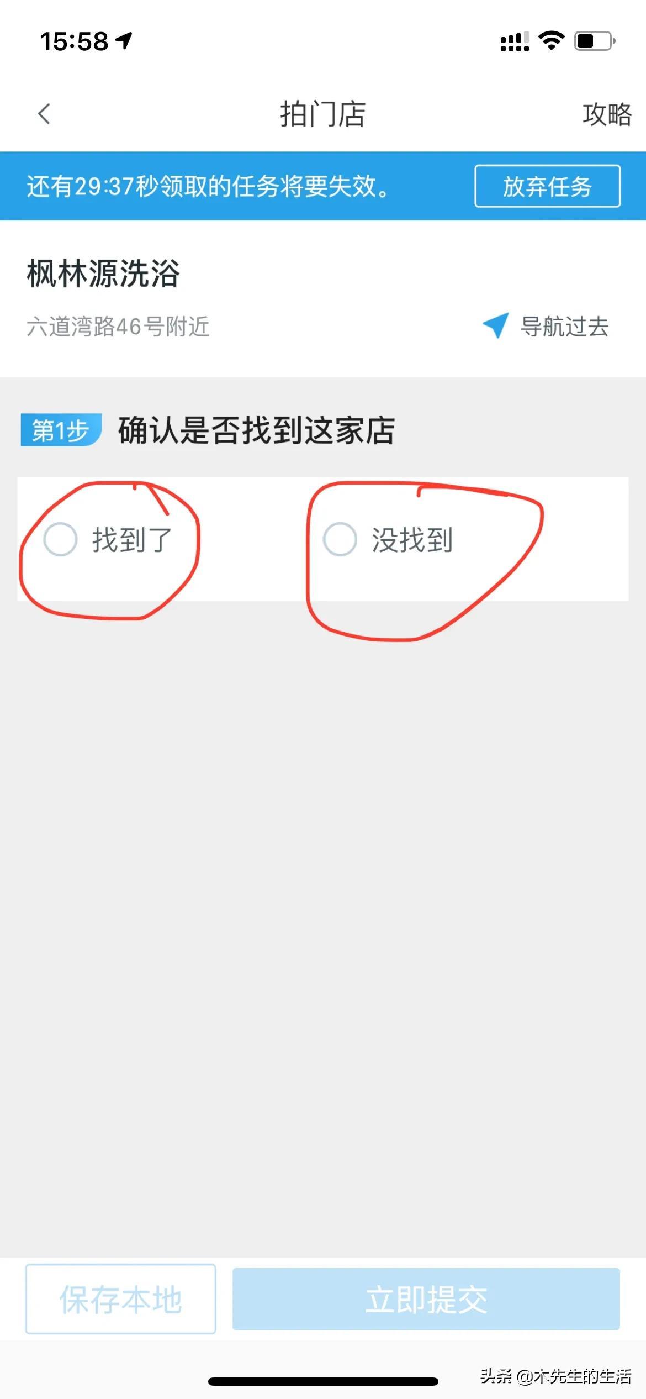The image size is (646, 1399).
Task: Tap the cellular signal bars icon
Action: (515, 41)
